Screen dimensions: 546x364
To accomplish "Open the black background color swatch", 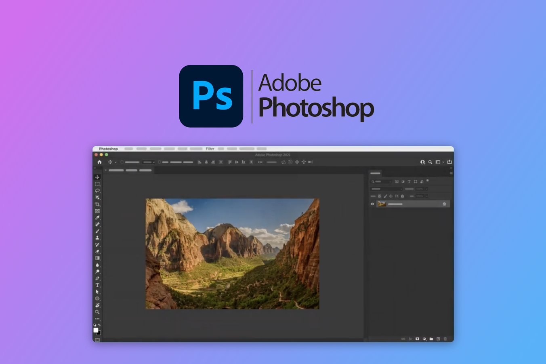I will tap(99, 333).
